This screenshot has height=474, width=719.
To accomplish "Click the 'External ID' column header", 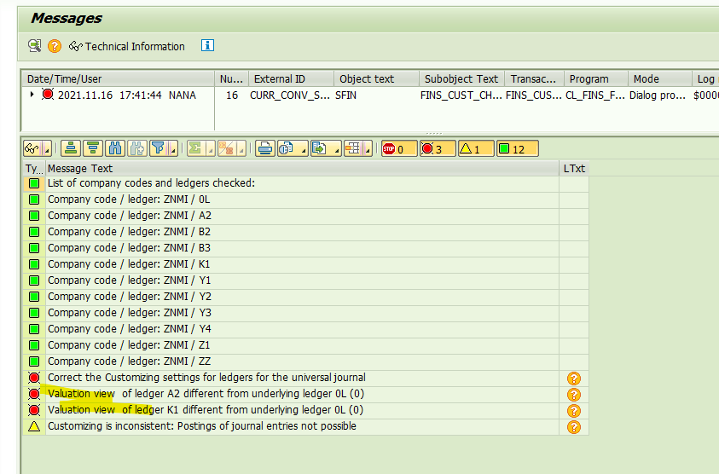I will coord(279,78).
